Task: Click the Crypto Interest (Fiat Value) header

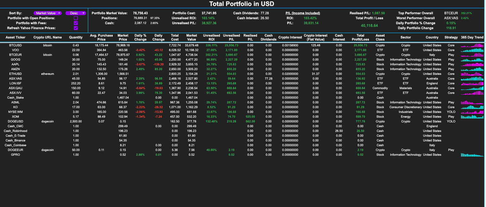Action: pyautogui.click(x=315, y=37)
